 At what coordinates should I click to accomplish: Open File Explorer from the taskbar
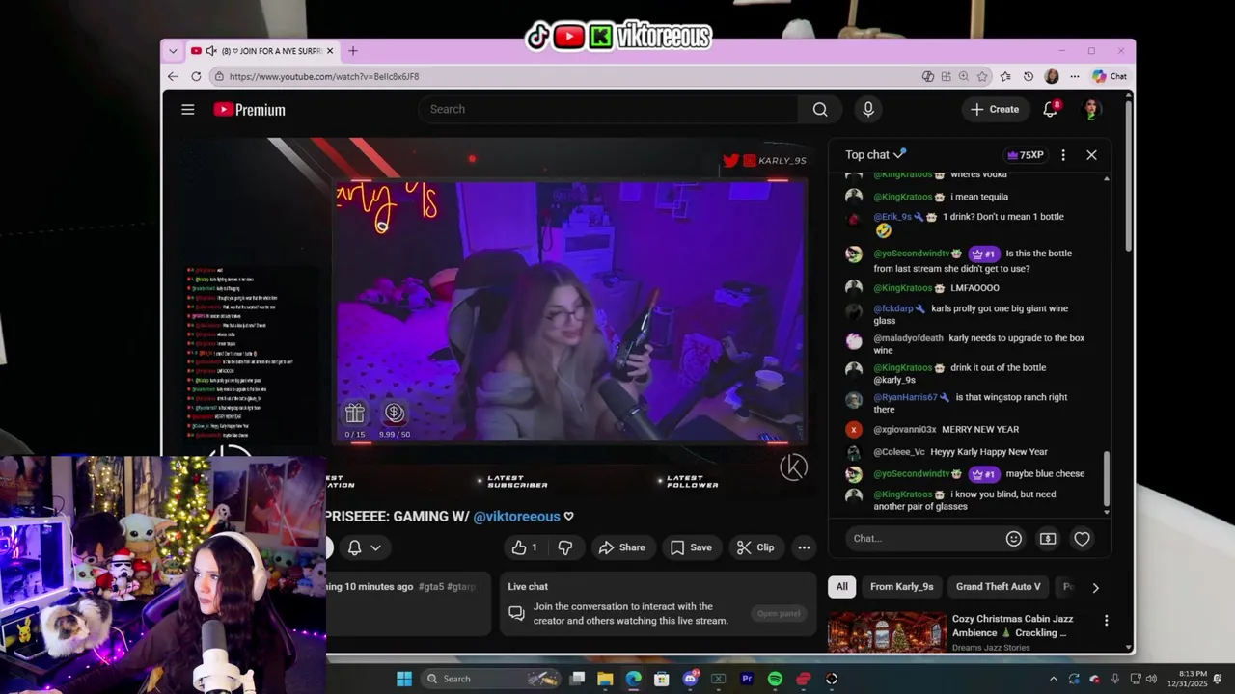tap(605, 679)
